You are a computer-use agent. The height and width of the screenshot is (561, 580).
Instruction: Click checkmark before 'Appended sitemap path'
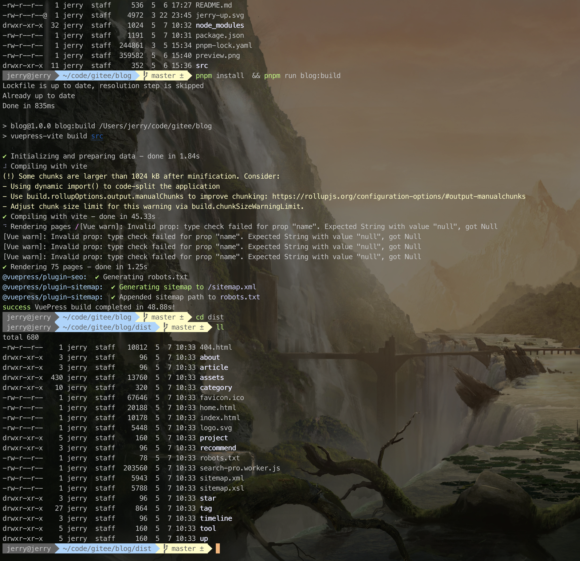click(x=113, y=297)
